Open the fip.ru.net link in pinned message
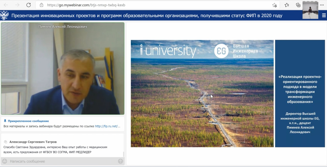 click(x=107, y=126)
